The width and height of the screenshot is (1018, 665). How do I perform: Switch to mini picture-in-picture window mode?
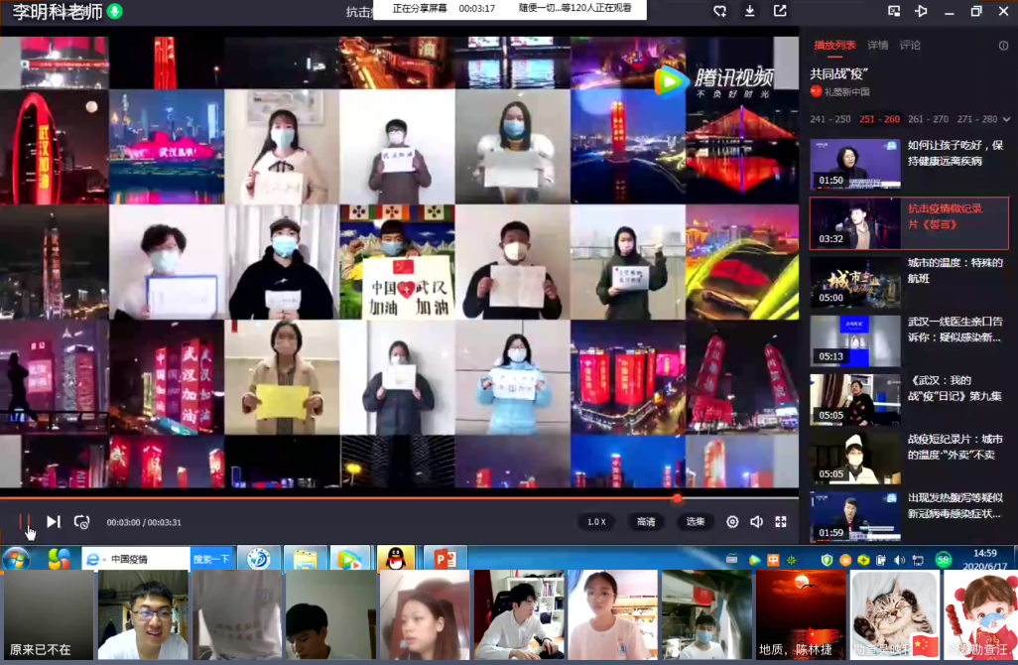click(x=894, y=11)
